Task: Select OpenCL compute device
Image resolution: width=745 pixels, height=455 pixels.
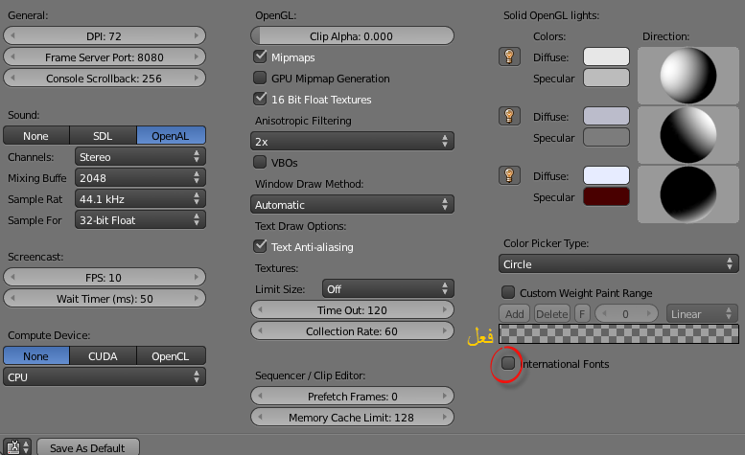Action: (x=171, y=355)
